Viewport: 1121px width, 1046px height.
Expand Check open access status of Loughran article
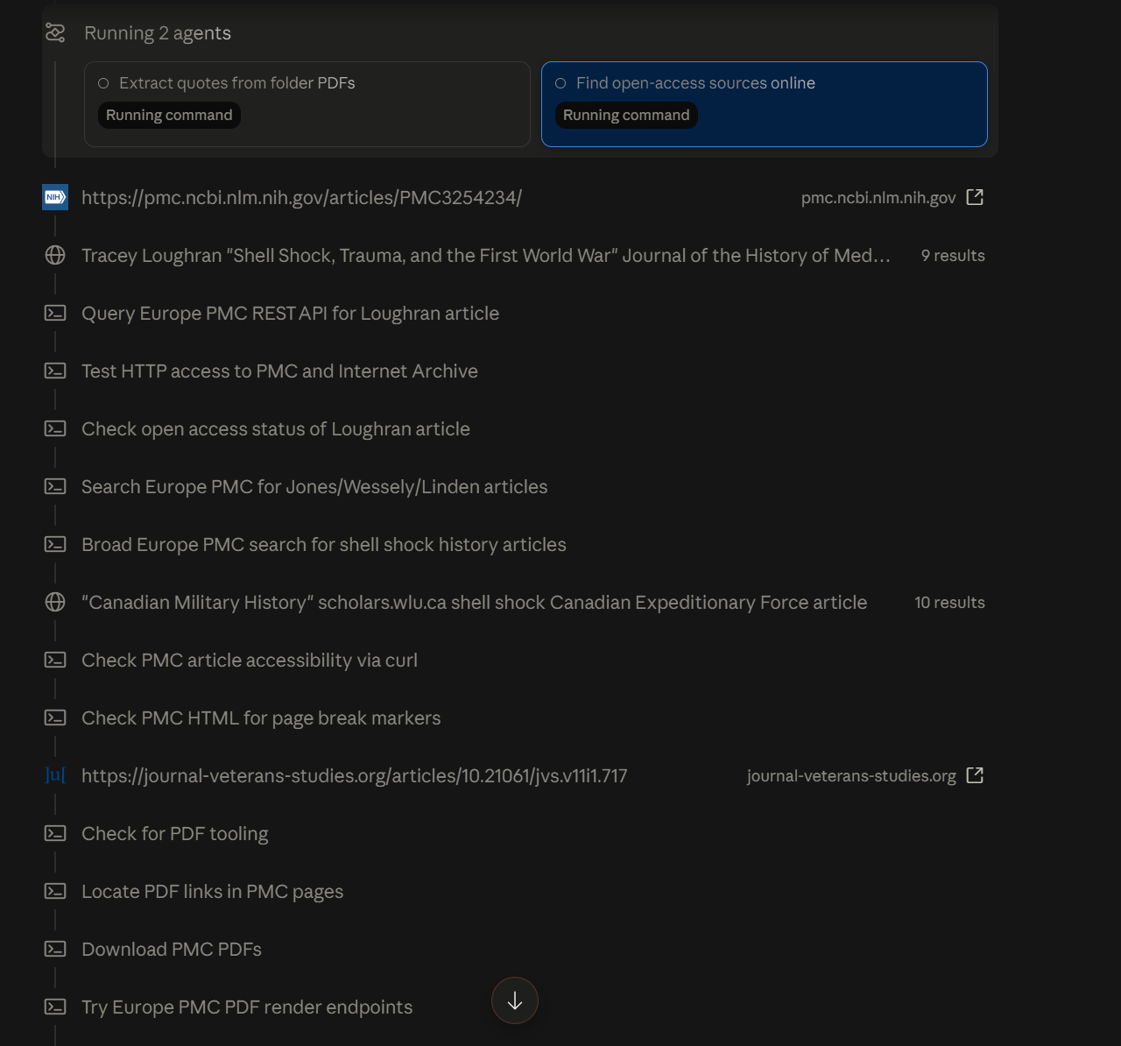276,429
